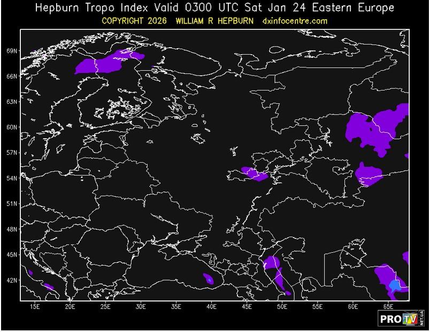
Task: Click the small purple oval near 40E 42N
Action: pyautogui.click(x=208, y=278)
